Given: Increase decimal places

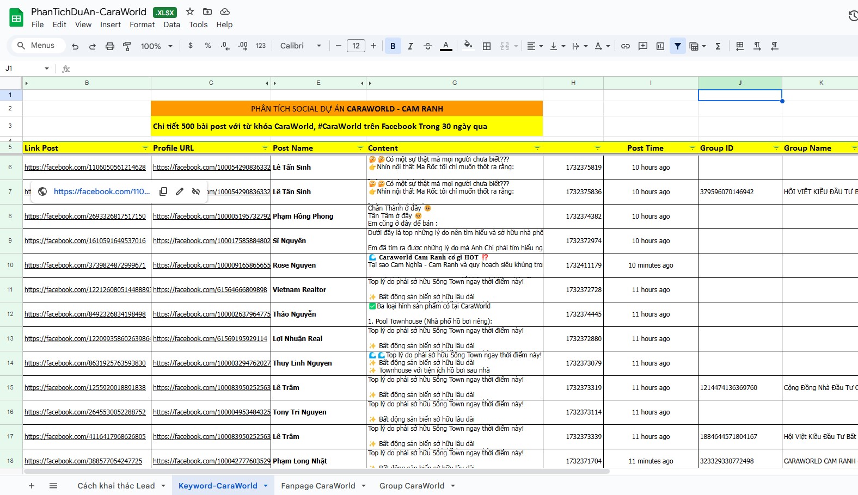Looking at the screenshot, I should pyautogui.click(x=243, y=46).
